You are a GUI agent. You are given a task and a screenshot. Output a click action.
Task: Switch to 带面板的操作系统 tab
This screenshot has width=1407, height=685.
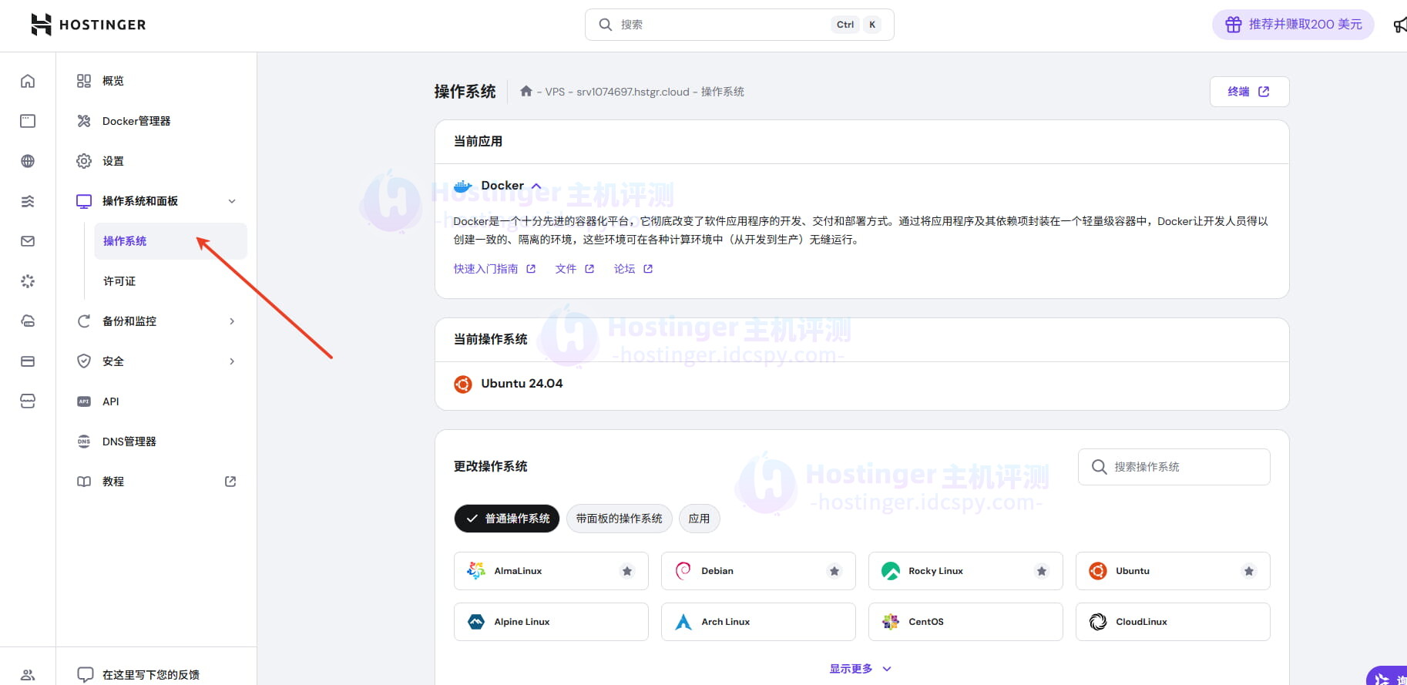coord(619,519)
